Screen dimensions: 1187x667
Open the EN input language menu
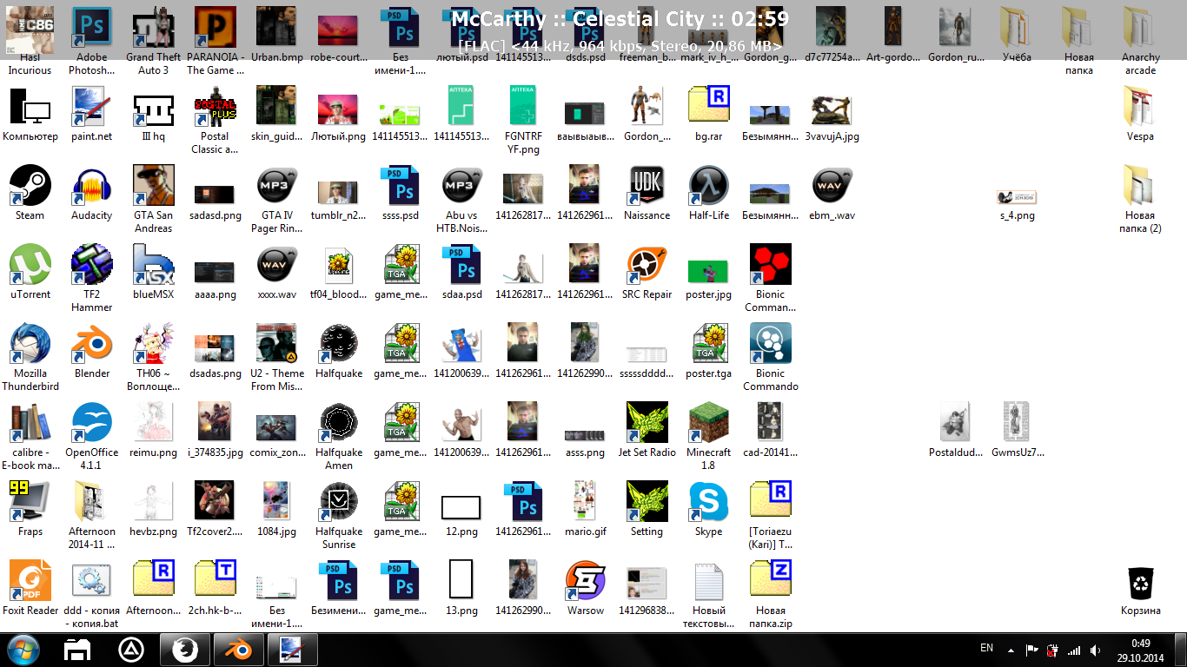click(x=986, y=648)
